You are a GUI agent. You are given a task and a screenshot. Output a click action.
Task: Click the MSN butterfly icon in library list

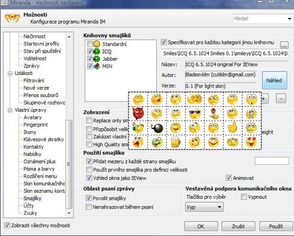[97, 66]
